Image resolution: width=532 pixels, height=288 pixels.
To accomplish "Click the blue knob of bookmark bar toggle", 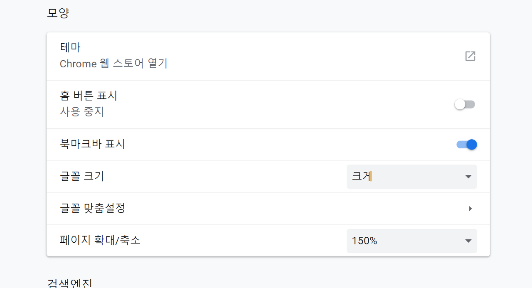I will tap(471, 145).
